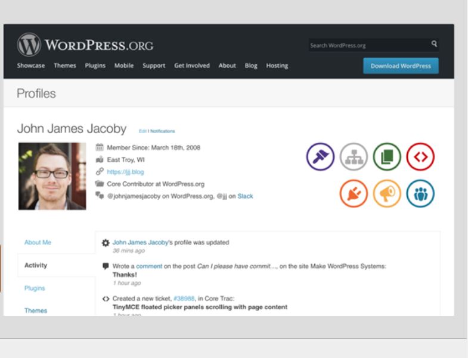Screen dimensions: 468x358
Task: Click the East Troy, WI text
Action: (x=126, y=159)
